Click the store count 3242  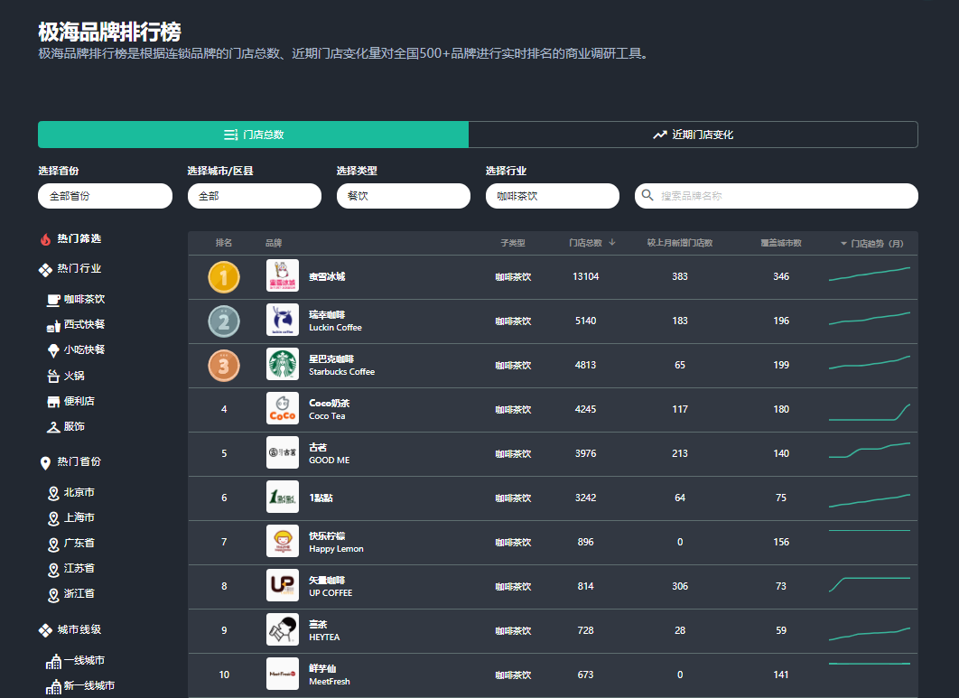click(586, 498)
